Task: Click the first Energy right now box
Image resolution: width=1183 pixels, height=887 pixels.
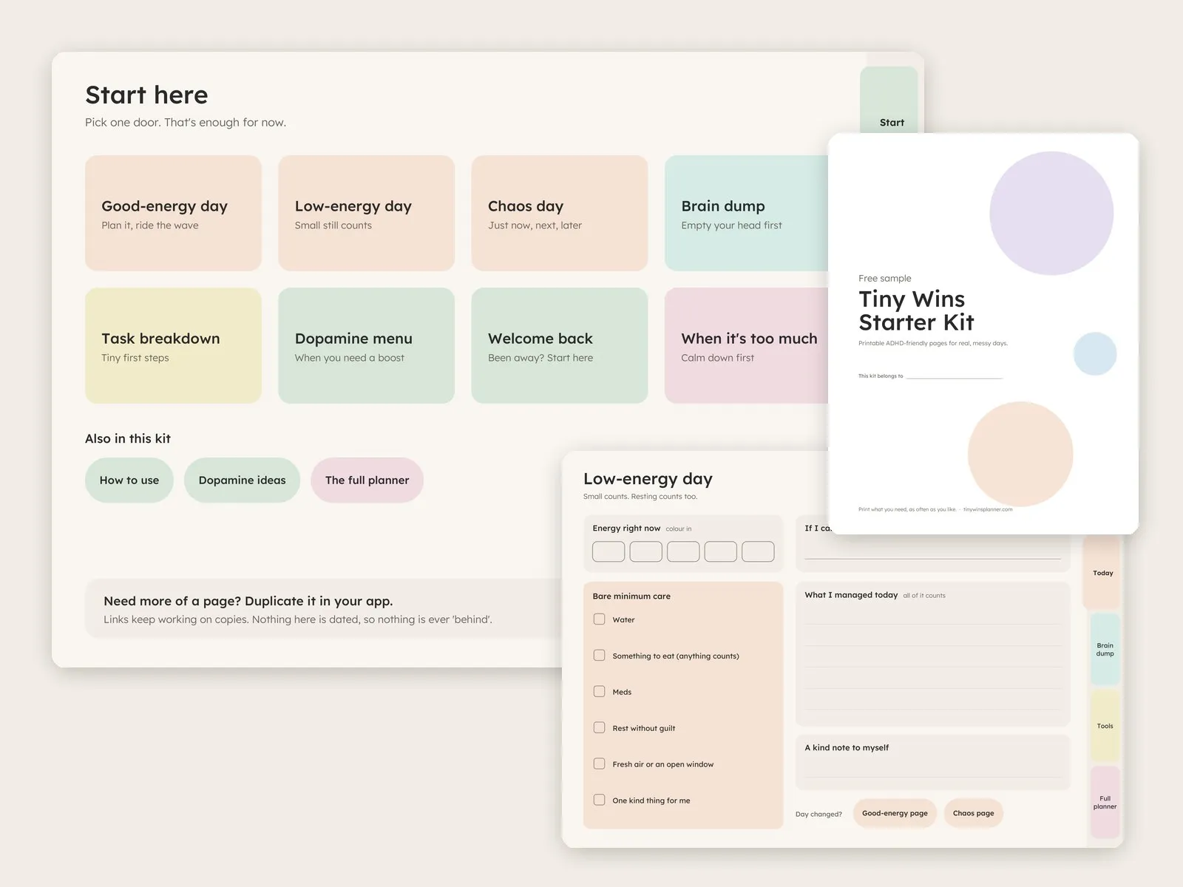Action: pos(609,551)
